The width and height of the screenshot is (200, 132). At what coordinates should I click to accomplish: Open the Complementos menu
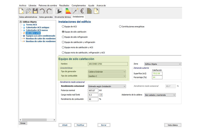tap(79, 6)
